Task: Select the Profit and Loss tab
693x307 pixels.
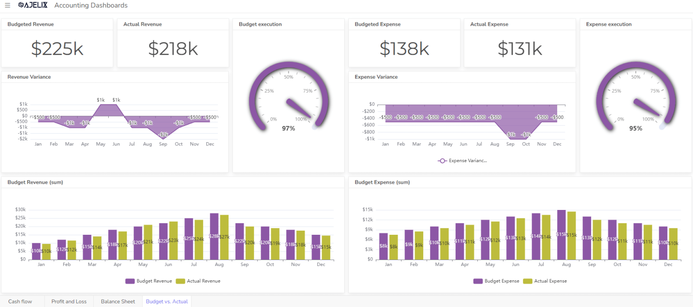Action: (69, 301)
